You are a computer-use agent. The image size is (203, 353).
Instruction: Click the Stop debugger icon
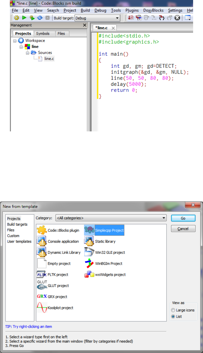(x=177, y=18)
